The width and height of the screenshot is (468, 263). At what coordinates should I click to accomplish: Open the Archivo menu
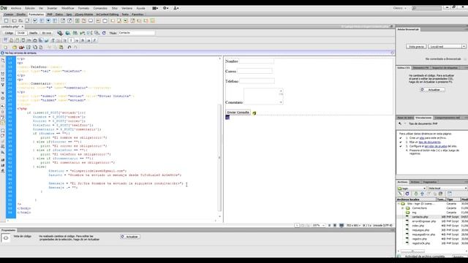coord(16,8)
